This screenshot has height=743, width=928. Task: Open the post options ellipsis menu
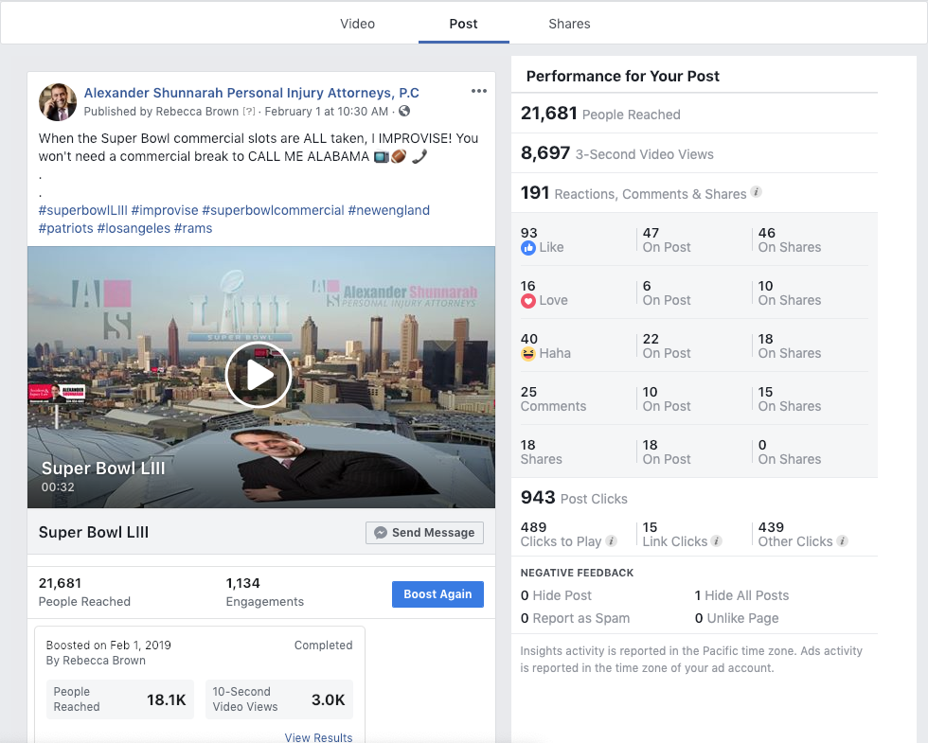479,91
